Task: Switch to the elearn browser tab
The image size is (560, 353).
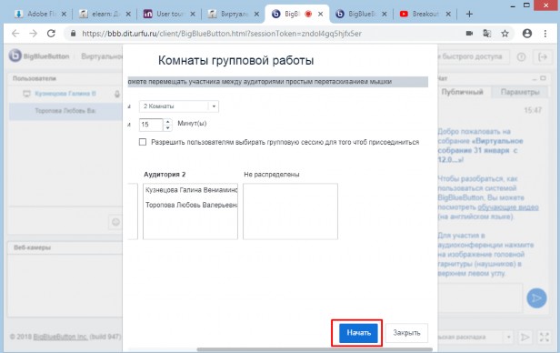Action: [x=105, y=14]
